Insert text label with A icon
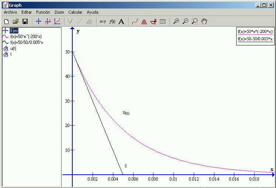This screenshot has height=188, width=276. click(121, 21)
